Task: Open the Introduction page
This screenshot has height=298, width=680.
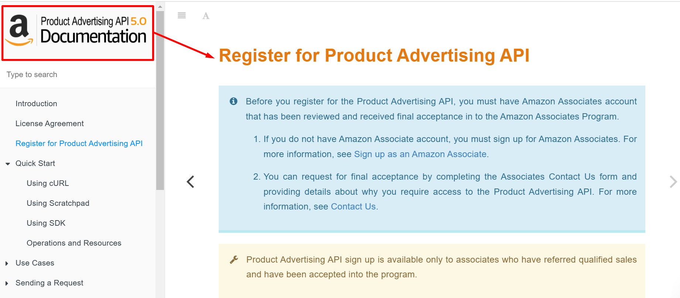Action: (36, 104)
